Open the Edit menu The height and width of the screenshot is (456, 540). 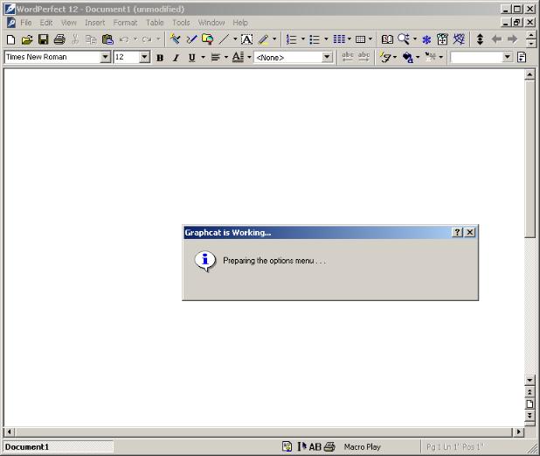coord(46,23)
